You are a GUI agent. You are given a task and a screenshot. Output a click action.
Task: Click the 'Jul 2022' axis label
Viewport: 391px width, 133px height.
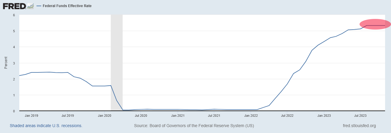287,116
